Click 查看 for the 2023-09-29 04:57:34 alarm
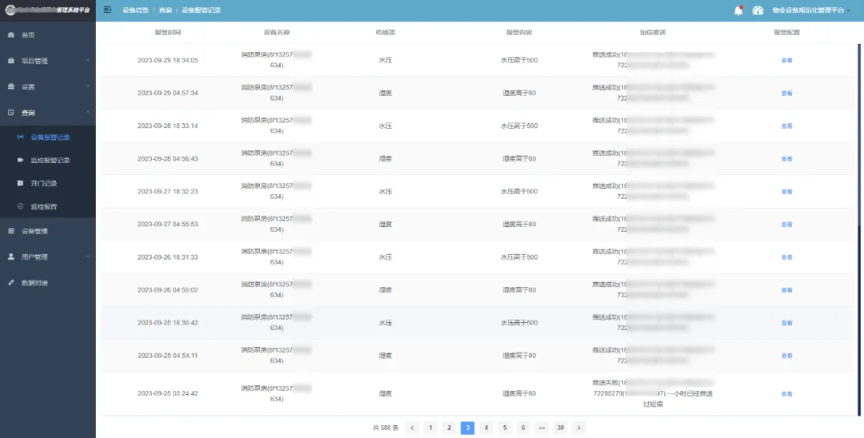 (786, 93)
